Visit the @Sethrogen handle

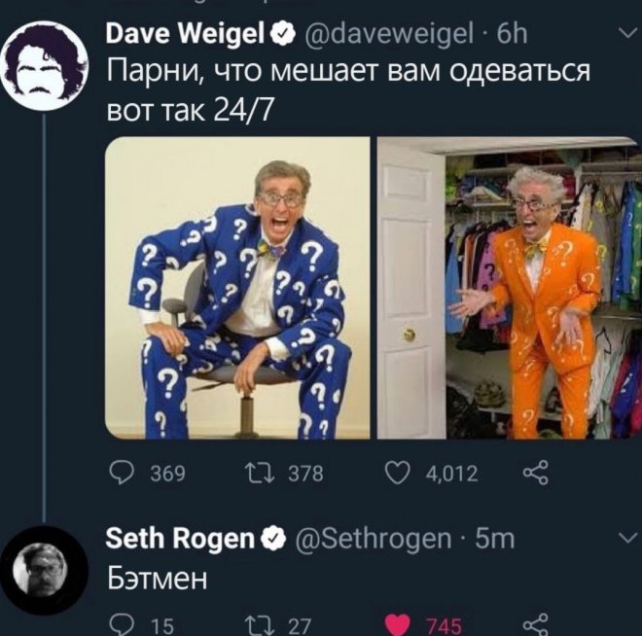pos(373,539)
